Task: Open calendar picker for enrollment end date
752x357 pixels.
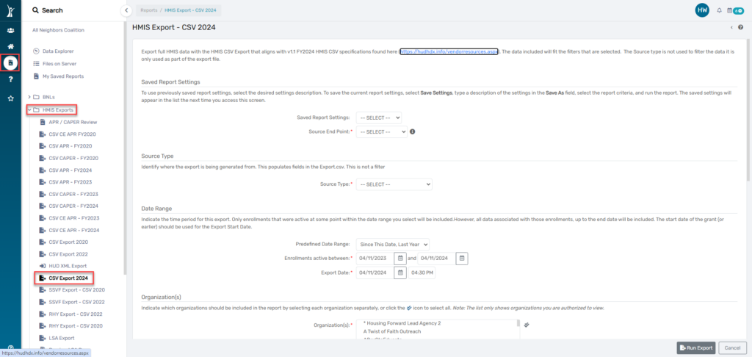Action: (462, 258)
